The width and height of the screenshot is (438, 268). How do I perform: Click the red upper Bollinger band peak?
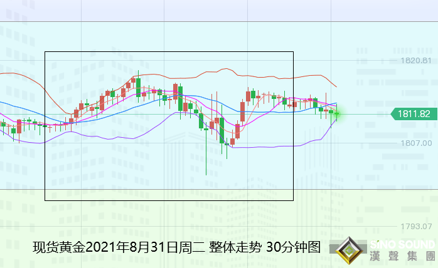223,67
